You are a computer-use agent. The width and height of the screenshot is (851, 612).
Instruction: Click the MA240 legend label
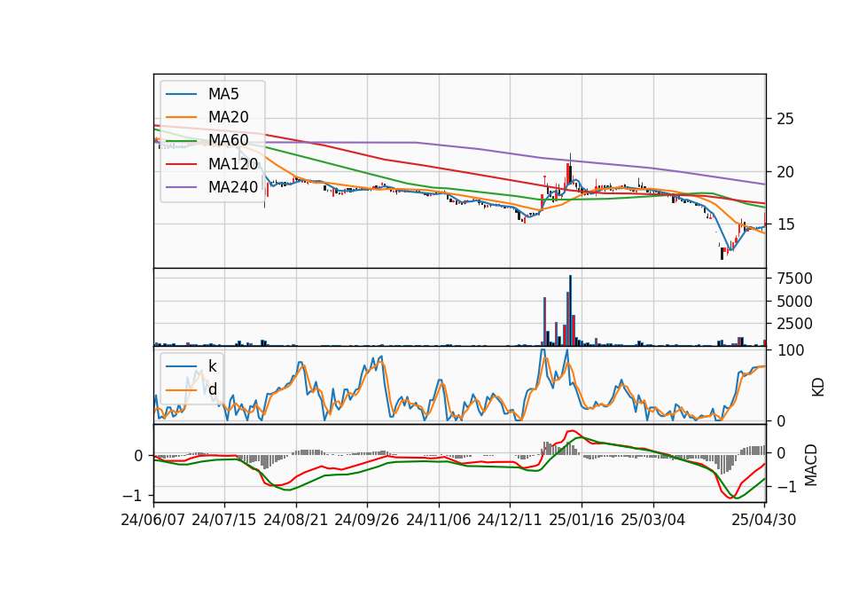tap(233, 187)
